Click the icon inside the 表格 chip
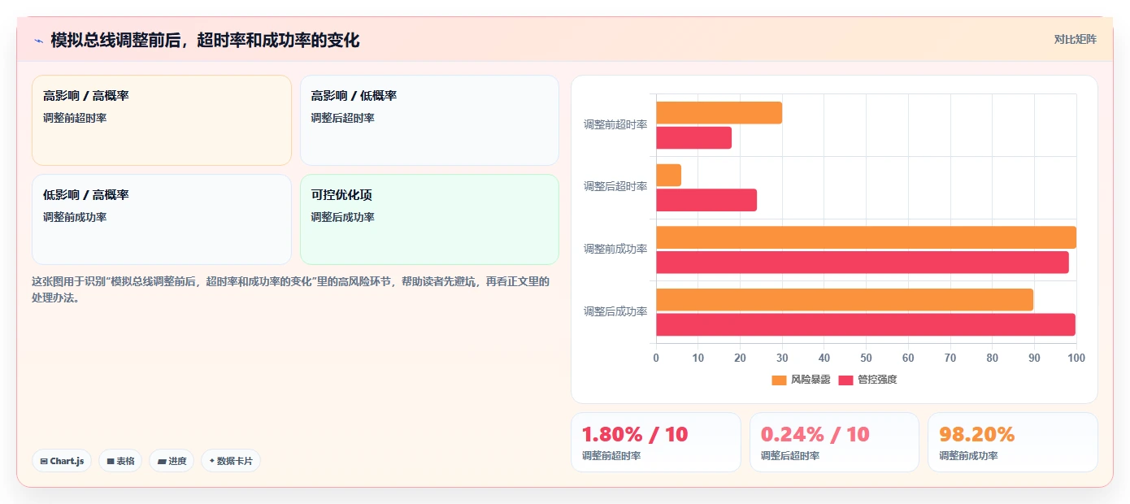 pyautogui.click(x=111, y=461)
